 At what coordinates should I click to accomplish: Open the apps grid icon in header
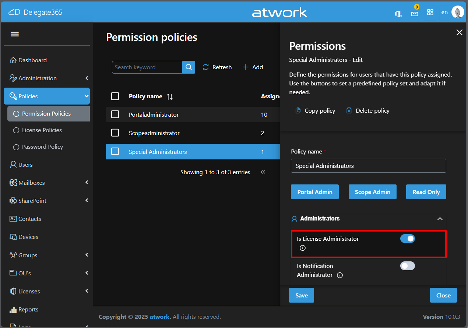tap(430, 13)
